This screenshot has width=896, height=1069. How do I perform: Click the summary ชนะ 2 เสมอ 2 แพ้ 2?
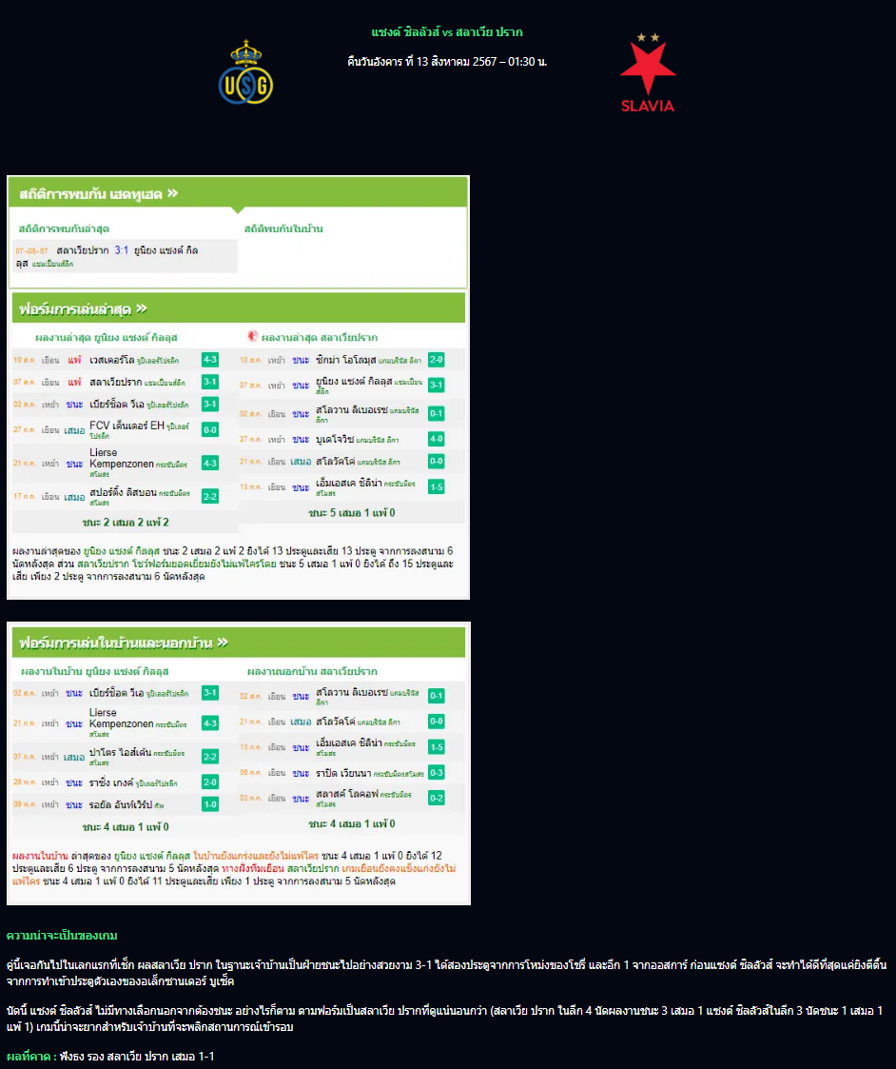126,523
